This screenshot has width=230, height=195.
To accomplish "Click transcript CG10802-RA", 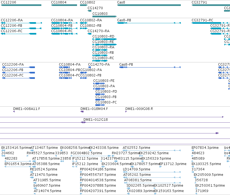I will tap(84, 23).
